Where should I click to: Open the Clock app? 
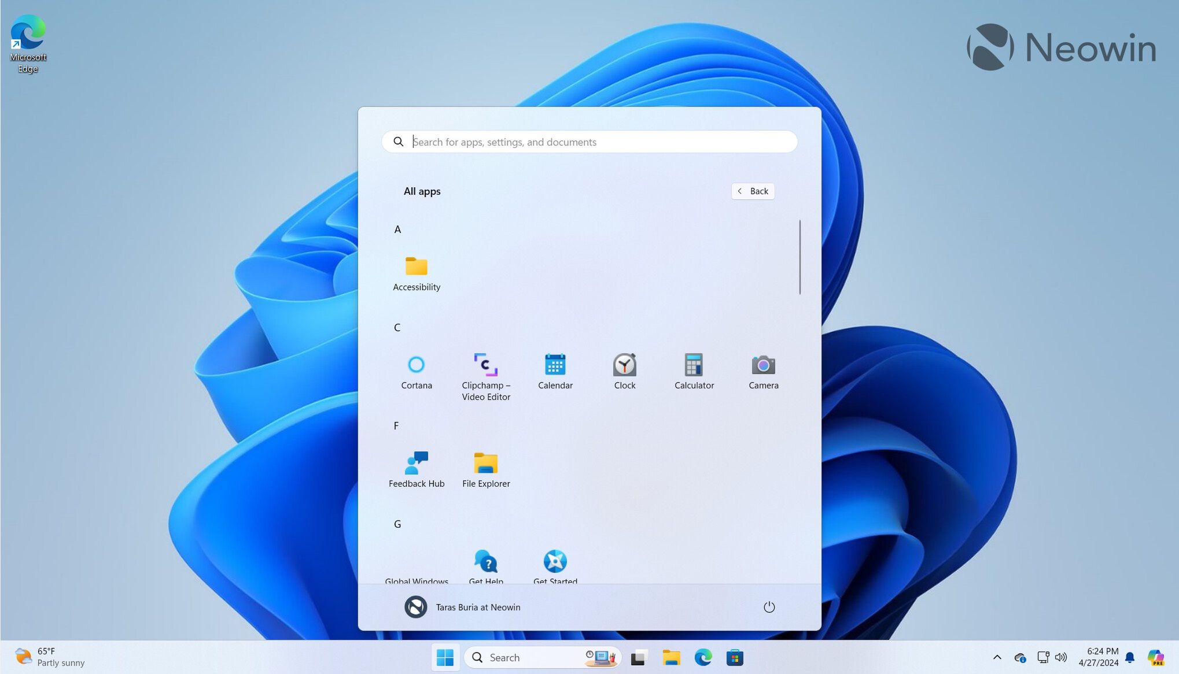pyautogui.click(x=624, y=370)
